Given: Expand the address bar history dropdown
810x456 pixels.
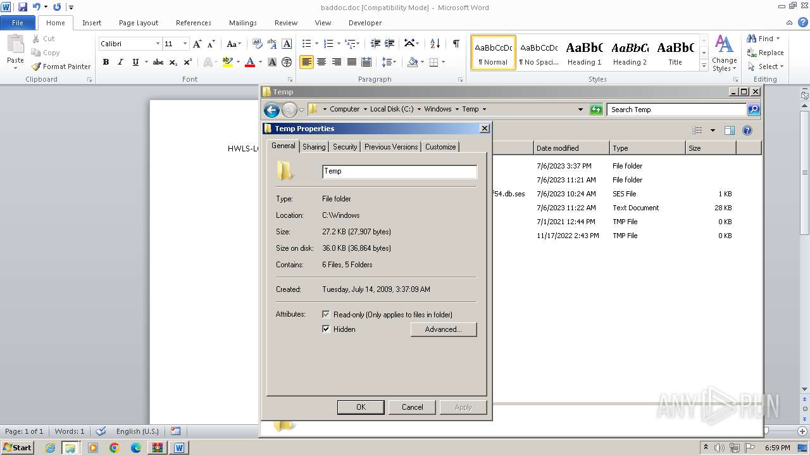Looking at the screenshot, I should click(x=580, y=110).
